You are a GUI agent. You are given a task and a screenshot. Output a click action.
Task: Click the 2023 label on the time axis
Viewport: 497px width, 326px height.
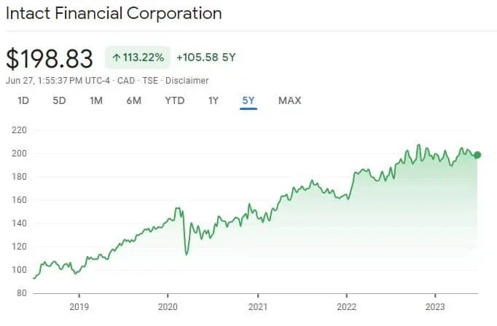click(x=435, y=307)
